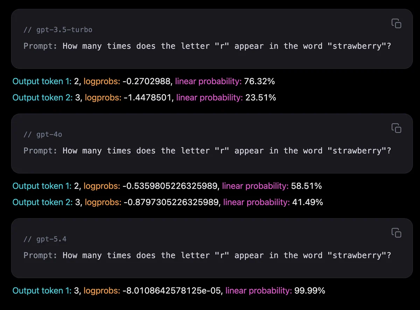This screenshot has height=310, width=420.
Task: Click the 58.51% linear probability value
Action: click(x=306, y=186)
